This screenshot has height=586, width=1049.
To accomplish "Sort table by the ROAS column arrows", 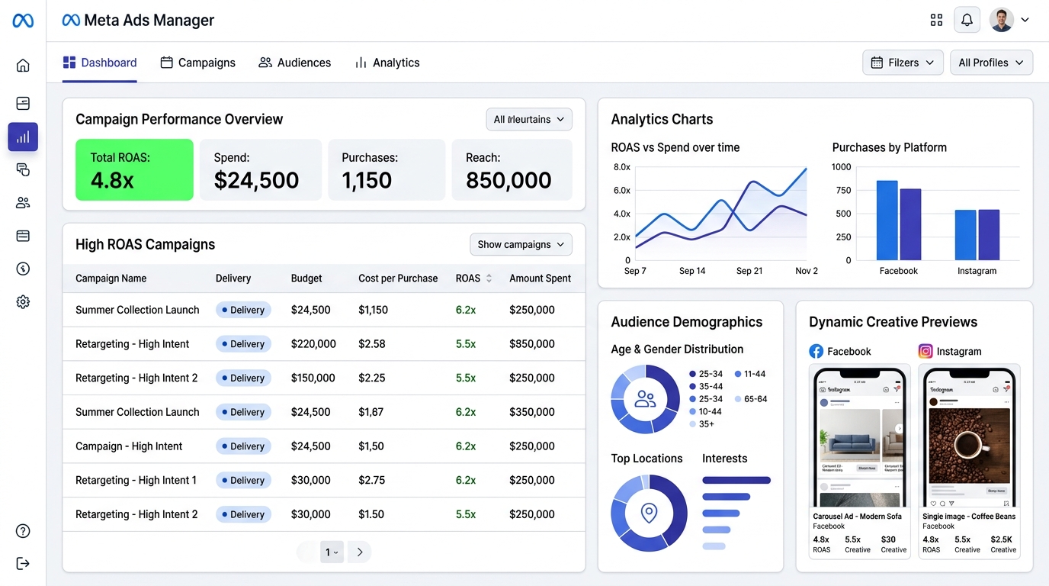I will (489, 279).
